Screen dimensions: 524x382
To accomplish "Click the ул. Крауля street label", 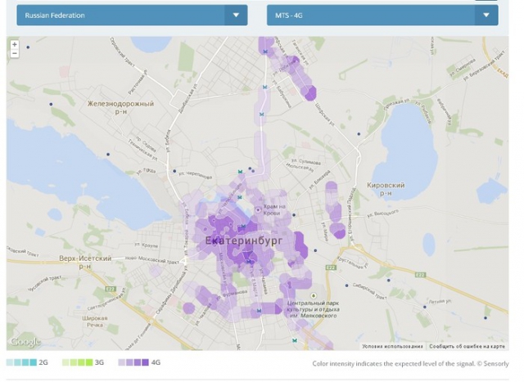I will click(146, 245).
